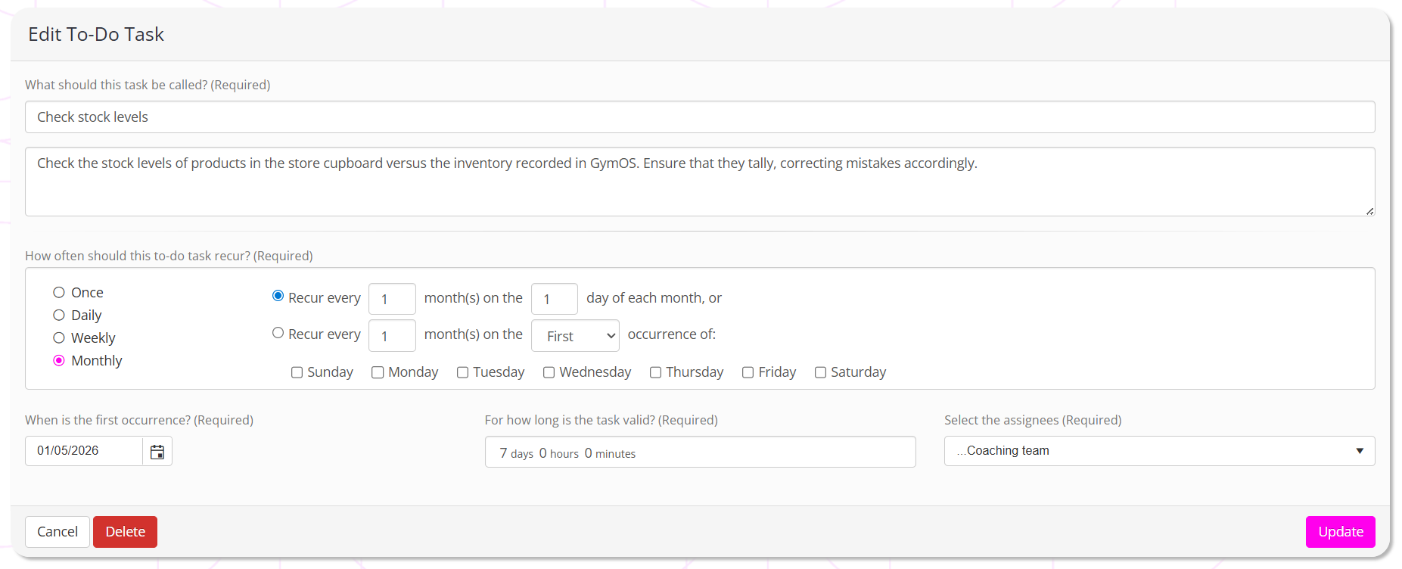Open the First occurrence dropdown
1402x569 pixels.
575,336
